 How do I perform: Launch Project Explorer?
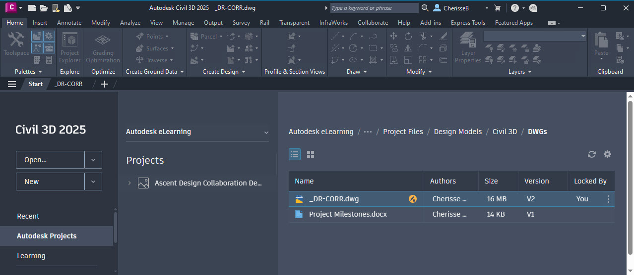tap(69, 47)
